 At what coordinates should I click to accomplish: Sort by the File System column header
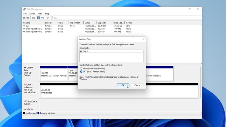[76, 23]
